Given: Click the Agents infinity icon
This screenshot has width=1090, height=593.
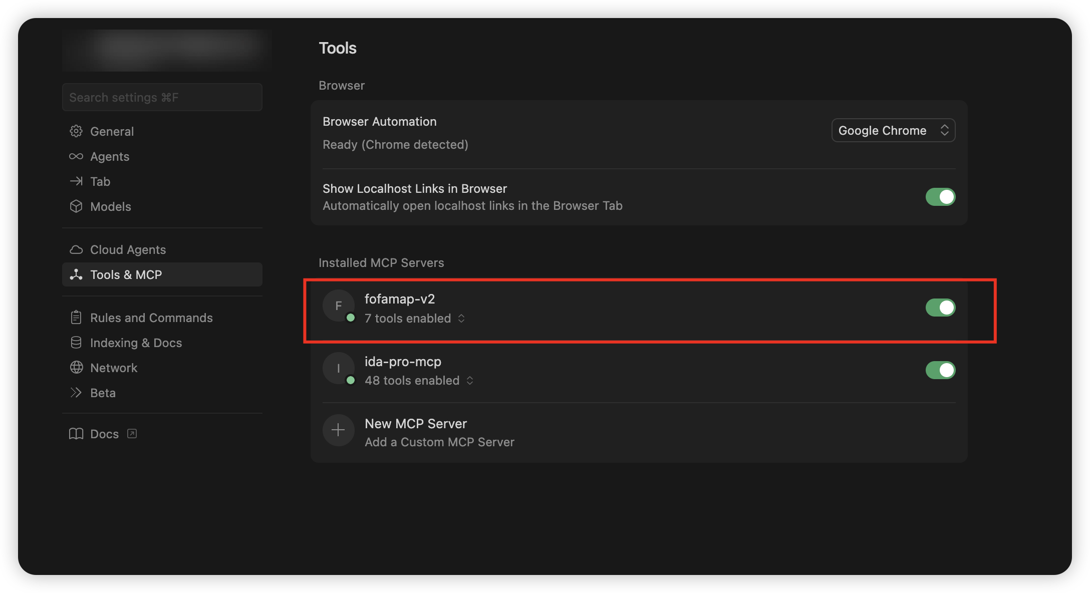Looking at the screenshot, I should pos(76,156).
